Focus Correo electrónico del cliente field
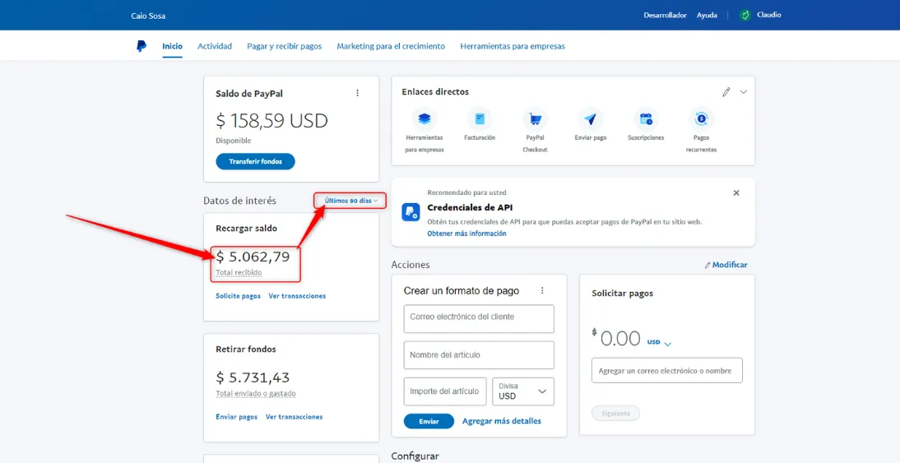Viewport: 900px width, 463px height. click(479, 319)
